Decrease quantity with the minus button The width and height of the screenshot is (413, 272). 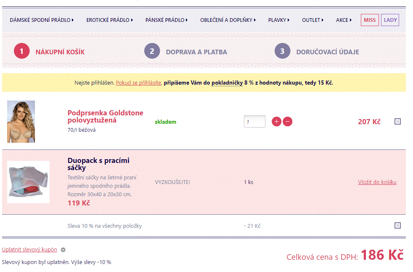287,122
